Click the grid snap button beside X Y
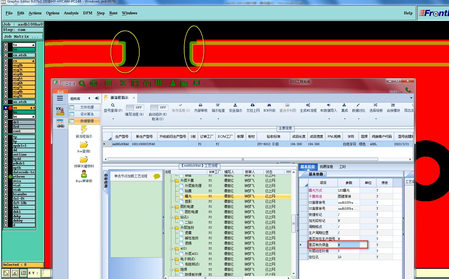This screenshot has width=449, height=279. click(24, 273)
